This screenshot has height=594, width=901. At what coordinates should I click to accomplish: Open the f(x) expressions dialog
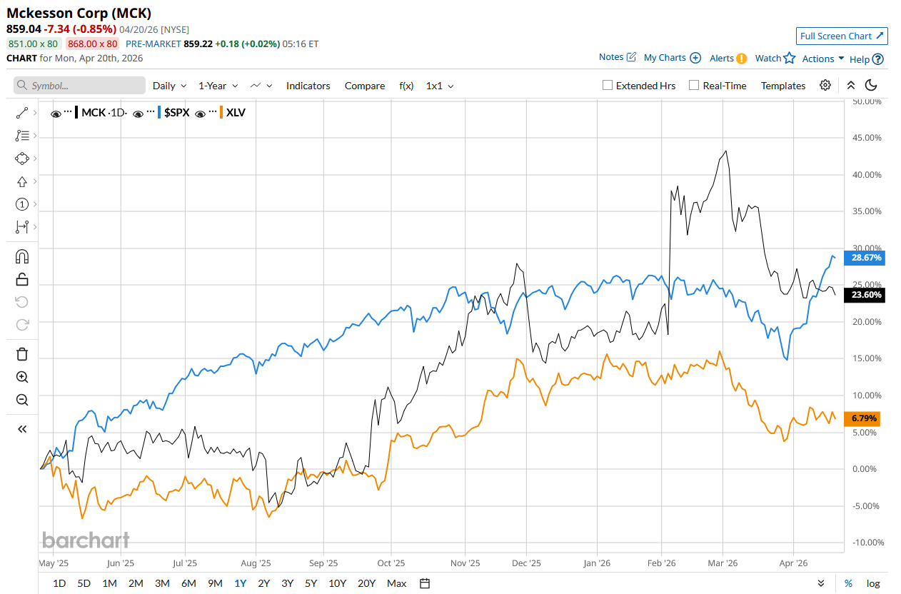pos(406,86)
